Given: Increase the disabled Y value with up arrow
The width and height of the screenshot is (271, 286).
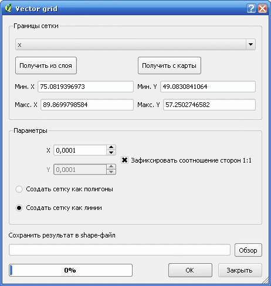Looking at the screenshot, I should [111, 167].
